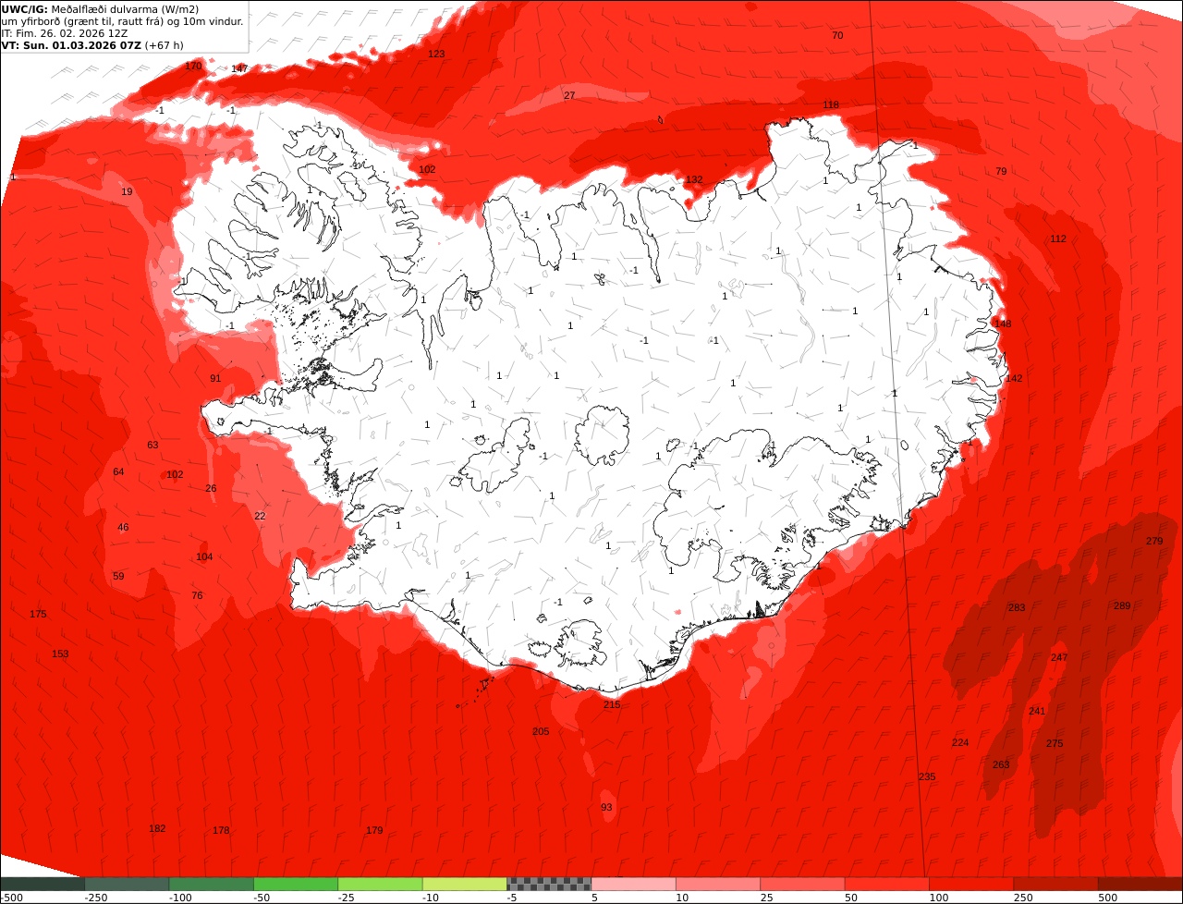The width and height of the screenshot is (1183, 904).
Task: Click the flux value 147 on the map
Action: 239,69
